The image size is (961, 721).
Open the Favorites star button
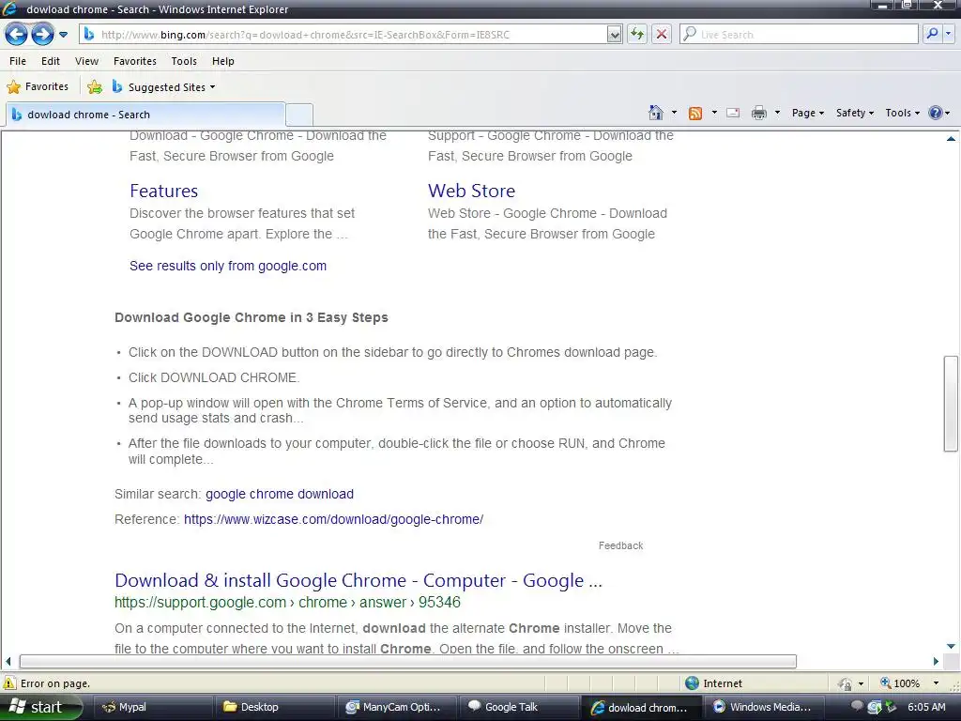tap(38, 86)
